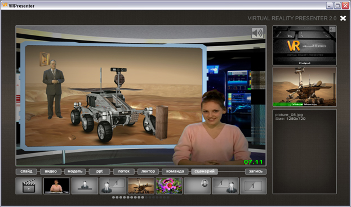Click the main virtual studio preview
Image resolution: width=351 pixels, height=207 pixels.
click(x=141, y=96)
